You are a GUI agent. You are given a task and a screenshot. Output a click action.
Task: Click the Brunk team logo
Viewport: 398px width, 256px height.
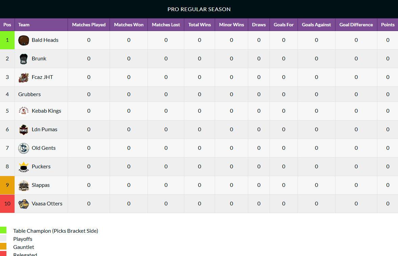tap(24, 59)
